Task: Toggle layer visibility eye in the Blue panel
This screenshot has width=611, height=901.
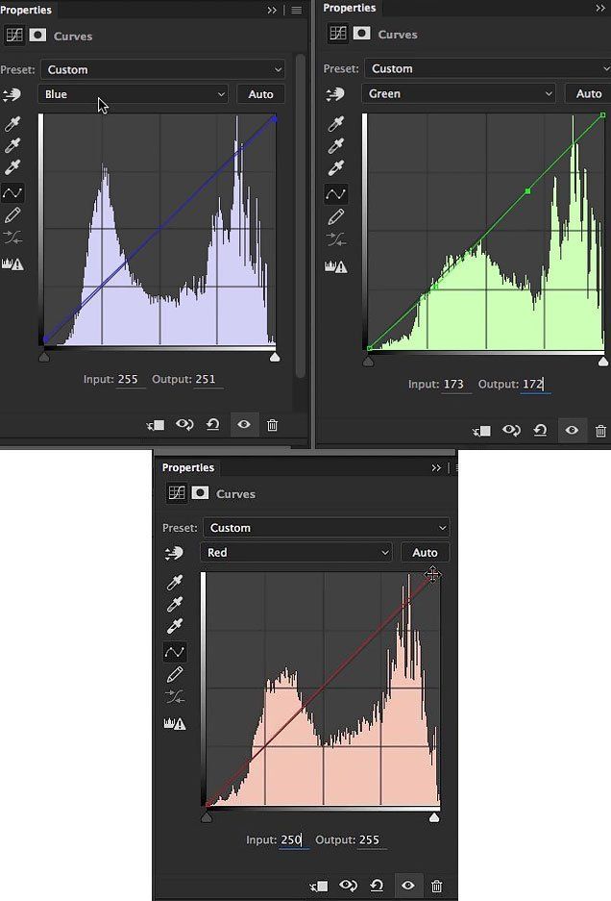Action: coord(244,424)
